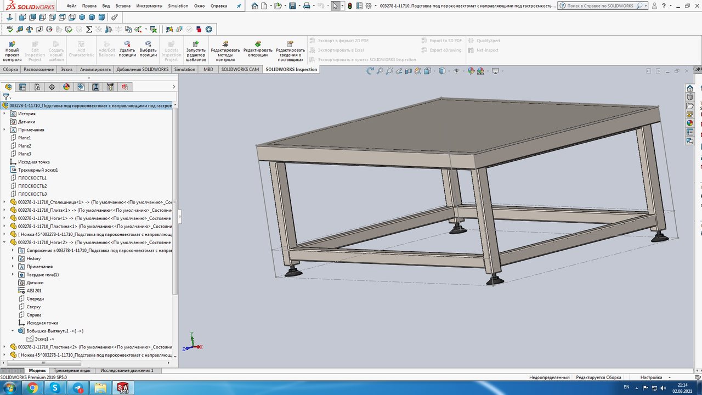Click Выбрать позиции tool
This screenshot has height=395, width=702.
[x=148, y=48]
